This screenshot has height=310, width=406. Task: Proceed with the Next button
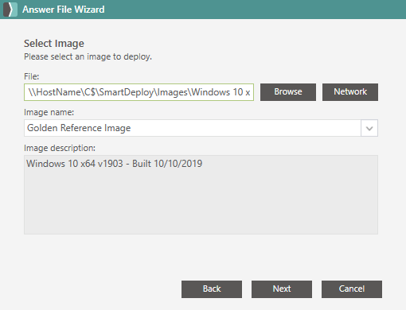click(282, 289)
